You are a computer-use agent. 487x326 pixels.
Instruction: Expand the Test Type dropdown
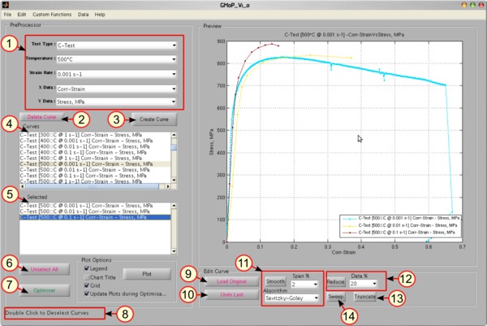tap(116, 45)
